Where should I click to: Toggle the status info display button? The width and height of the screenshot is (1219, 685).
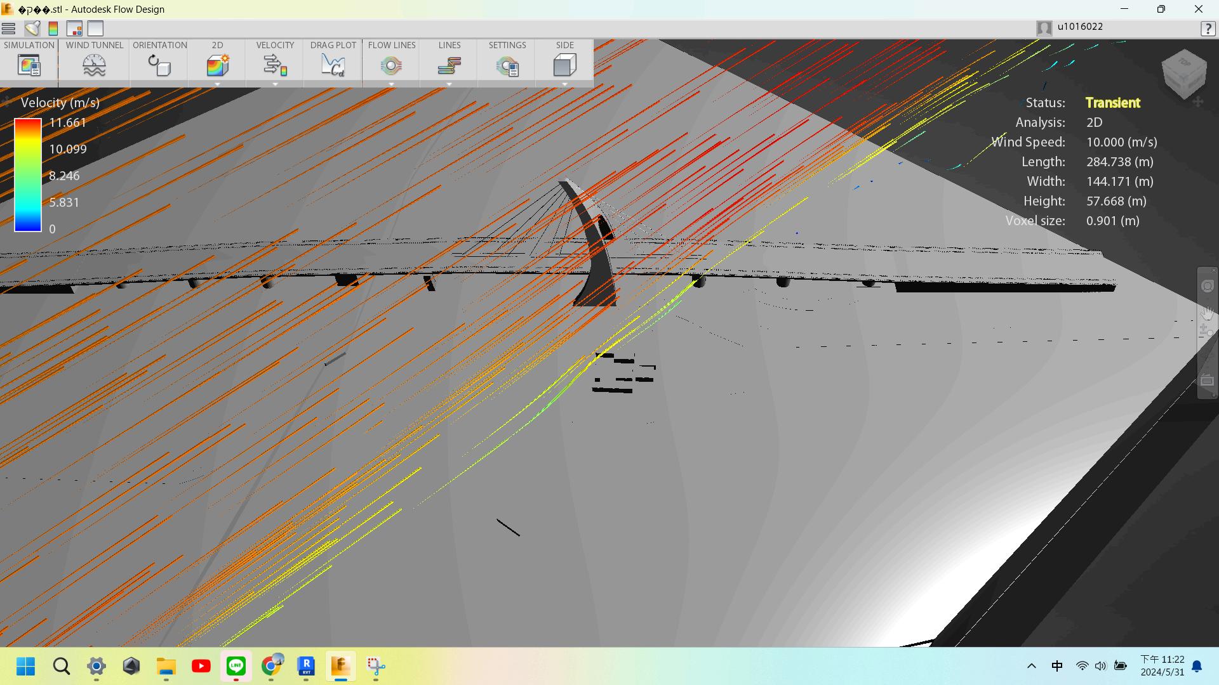[x=74, y=29]
